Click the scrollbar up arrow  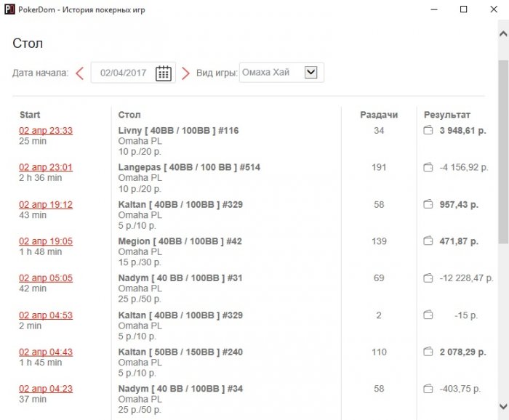(x=502, y=33)
